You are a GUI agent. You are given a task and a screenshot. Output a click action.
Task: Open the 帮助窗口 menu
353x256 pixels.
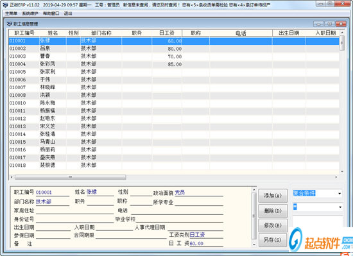51,13
